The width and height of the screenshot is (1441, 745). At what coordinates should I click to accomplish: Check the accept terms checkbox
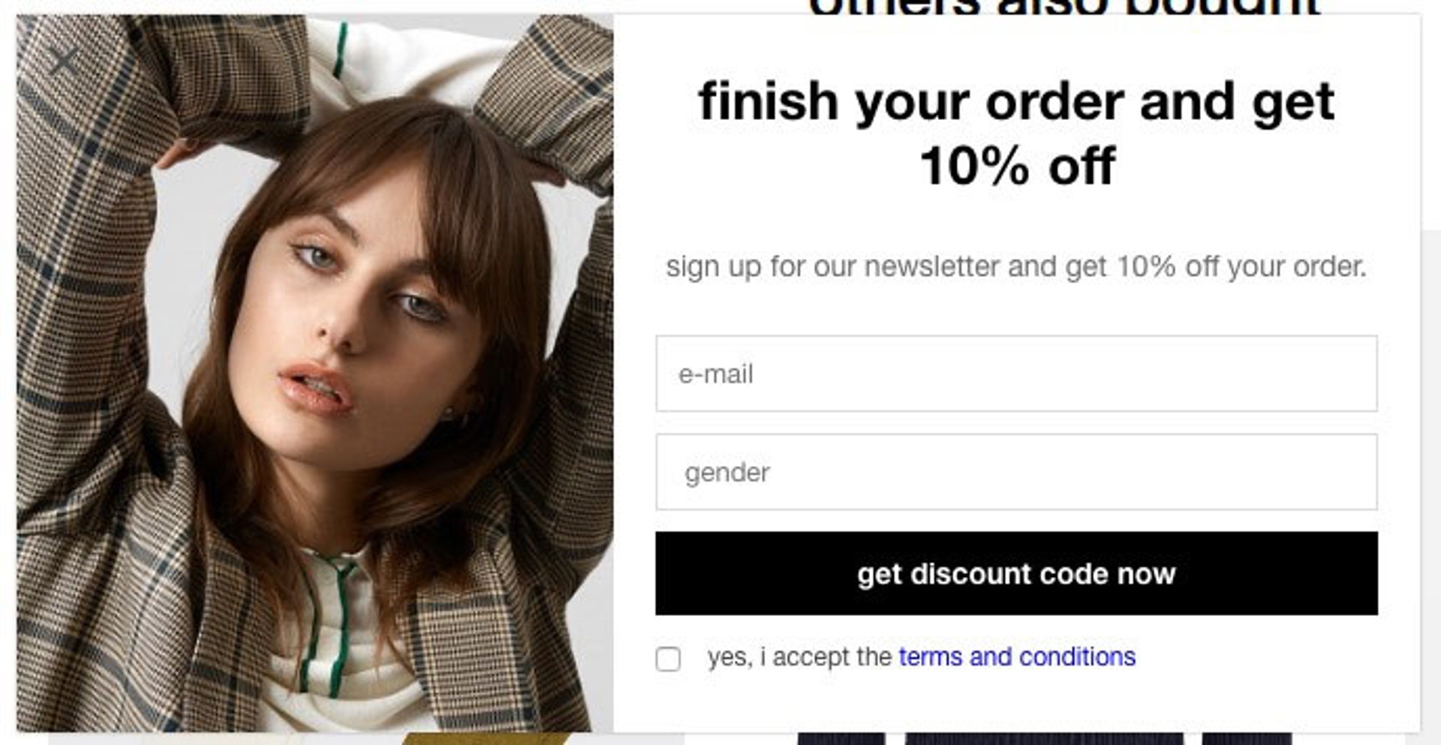click(668, 659)
